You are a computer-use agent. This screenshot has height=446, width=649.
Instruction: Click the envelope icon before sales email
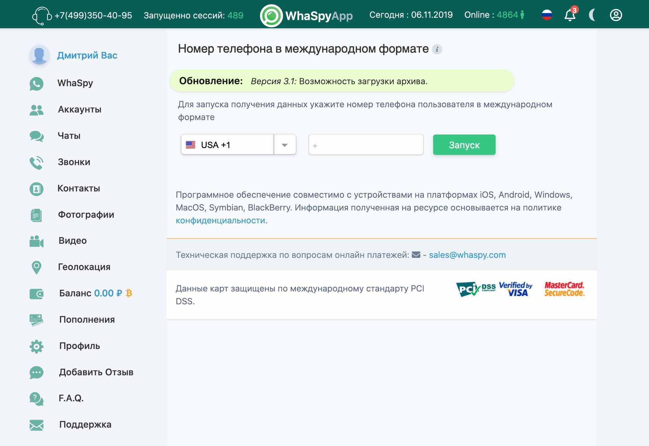416,255
